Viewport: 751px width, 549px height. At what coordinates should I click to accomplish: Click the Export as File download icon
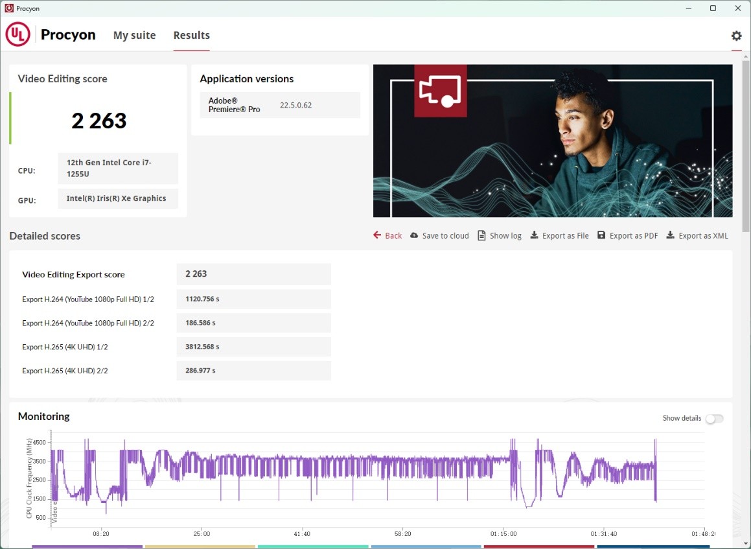(534, 235)
